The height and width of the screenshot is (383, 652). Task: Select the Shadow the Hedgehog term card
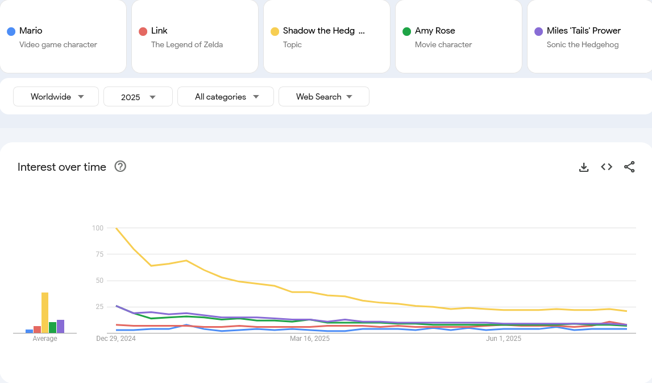point(327,36)
